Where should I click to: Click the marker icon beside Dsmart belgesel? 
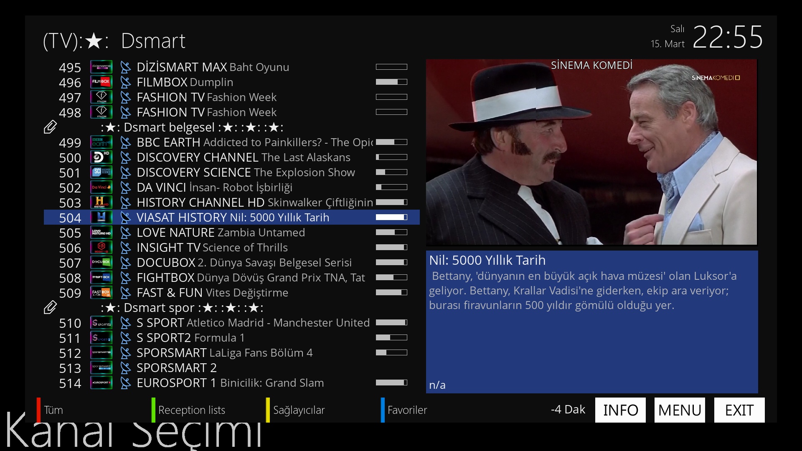pos(50,127)
